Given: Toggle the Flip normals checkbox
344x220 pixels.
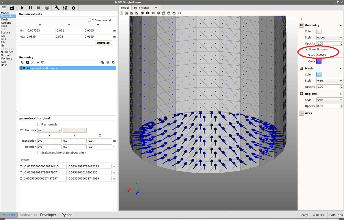Looking at the screenshot, I should point(39,124).
